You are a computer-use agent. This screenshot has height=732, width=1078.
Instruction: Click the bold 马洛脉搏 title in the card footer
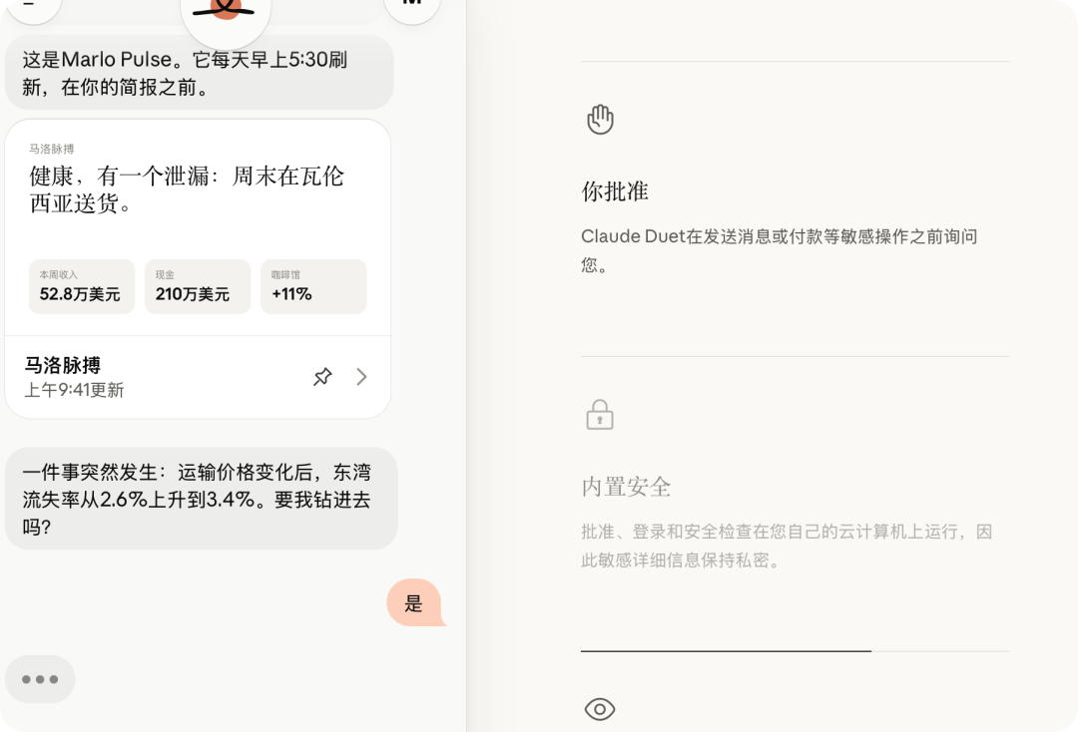point(63,365)
